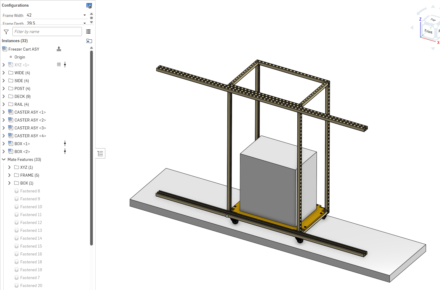Show mates indicator on BOX <1> row
Viewport: 440px width, 290px height.
pyautogui.click(x=65, y=143)
